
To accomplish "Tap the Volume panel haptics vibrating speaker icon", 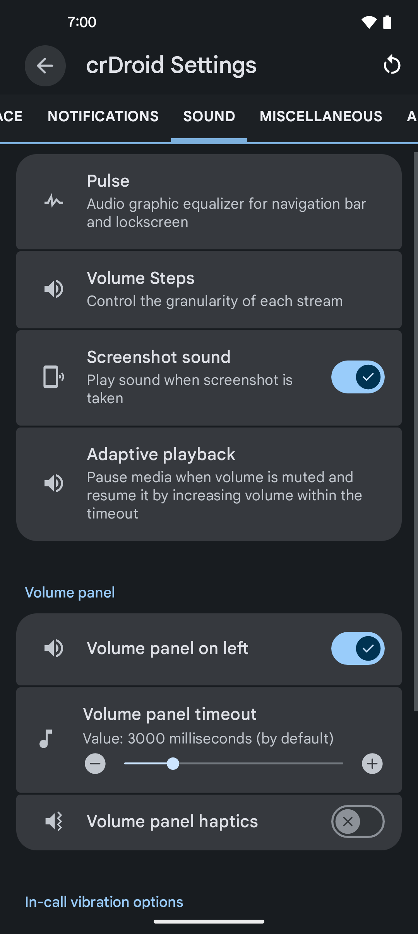I will (x=54, y=821).
